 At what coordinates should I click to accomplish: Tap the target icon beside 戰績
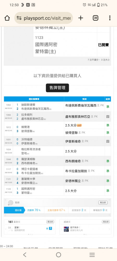click(x=10, y=203)
